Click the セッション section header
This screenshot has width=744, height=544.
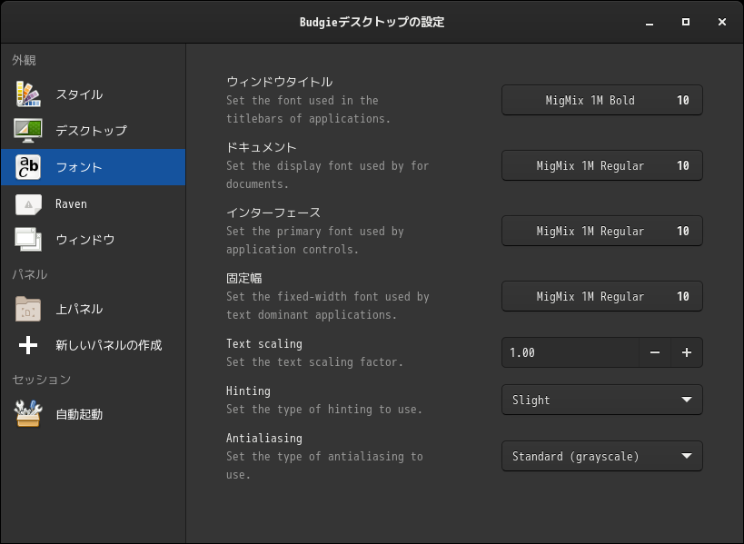[x=41, y=380]
